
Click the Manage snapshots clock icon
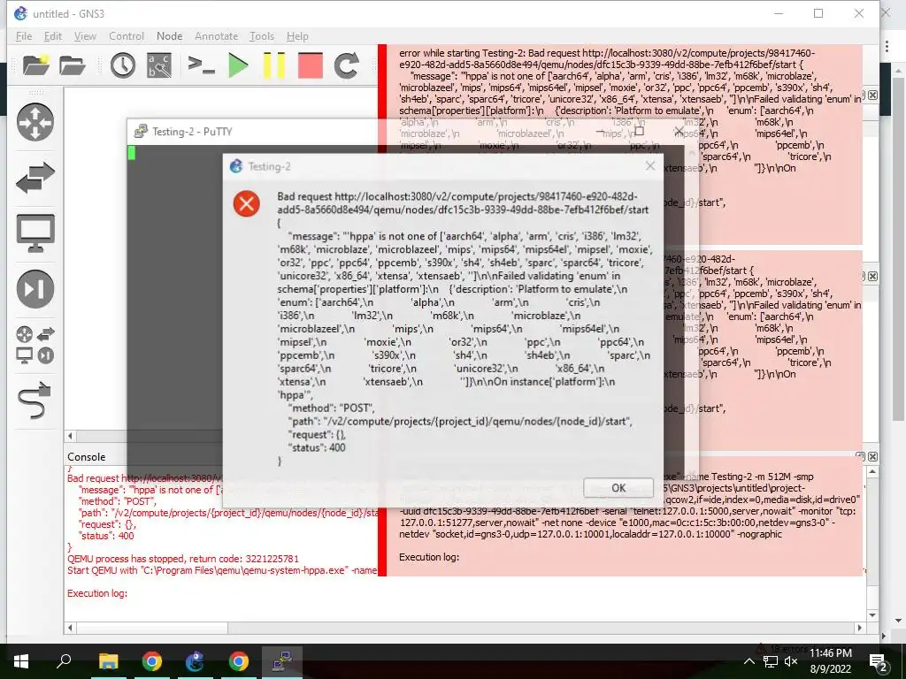tap(122, 65)
